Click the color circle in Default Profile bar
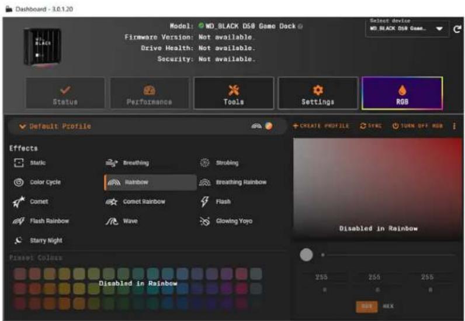Screen dimensions: 465x321 (x=269, y=126)
